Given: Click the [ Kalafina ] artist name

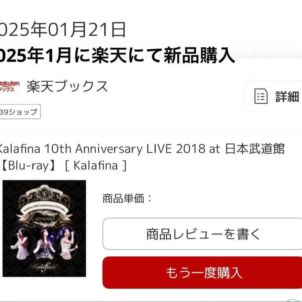Looking at the screenshot, I should 96,166.
